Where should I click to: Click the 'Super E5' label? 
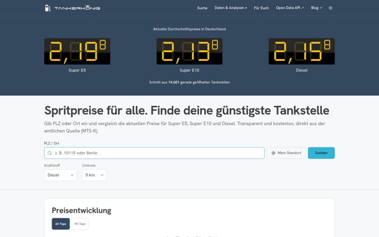(77, 70)
